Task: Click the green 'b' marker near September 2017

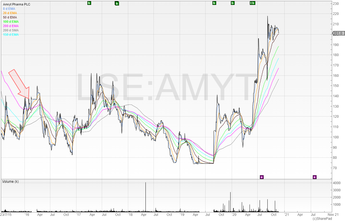Action: coord(117,3)
